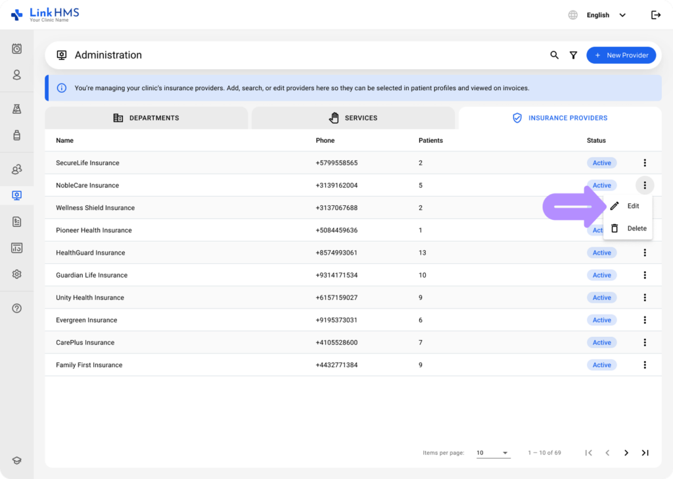Click the logout icon in header
673x479 pixels.
(656, 15)
